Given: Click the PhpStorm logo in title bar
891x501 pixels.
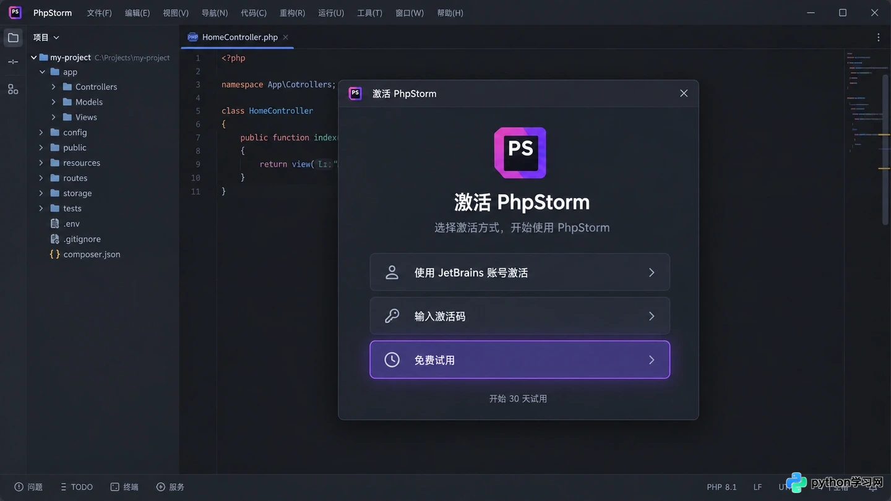Looking at the screenshot, I should click(15, 12).
